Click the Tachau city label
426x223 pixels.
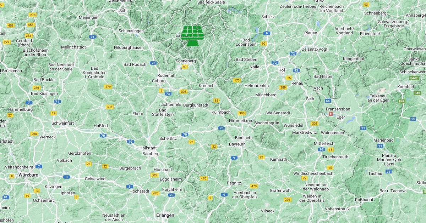pos(375,173)
